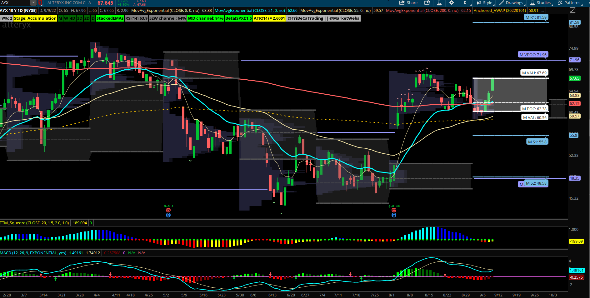Click the ellipsis to show more study labels
The height and width of the screenshot is (298, 590).
[x=543, y=11]
